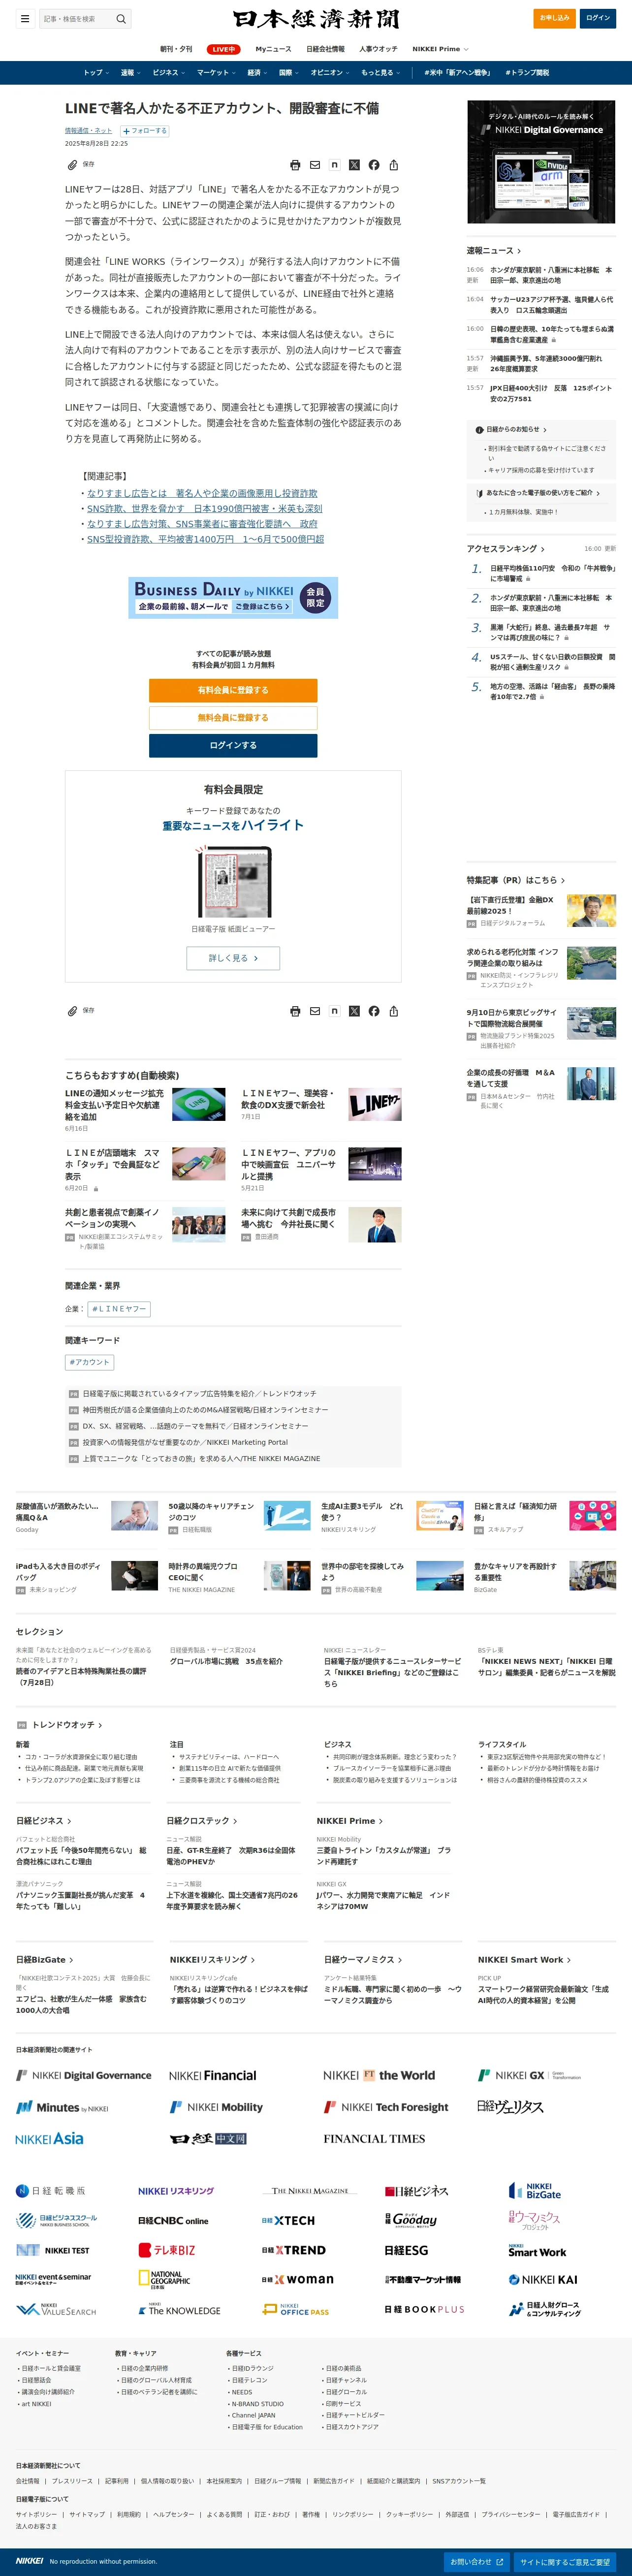Image resolution: width=632 pixels, height=2576 pixels.
Task: Open the 日経会社情報 menu item
Action: 325,49
